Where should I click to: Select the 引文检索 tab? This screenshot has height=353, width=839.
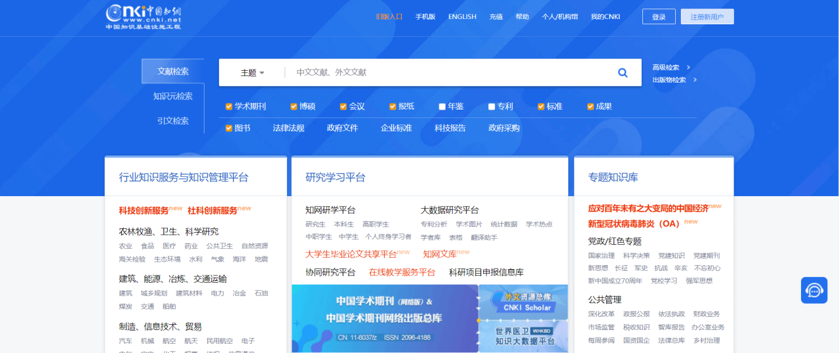click(173, 121)
